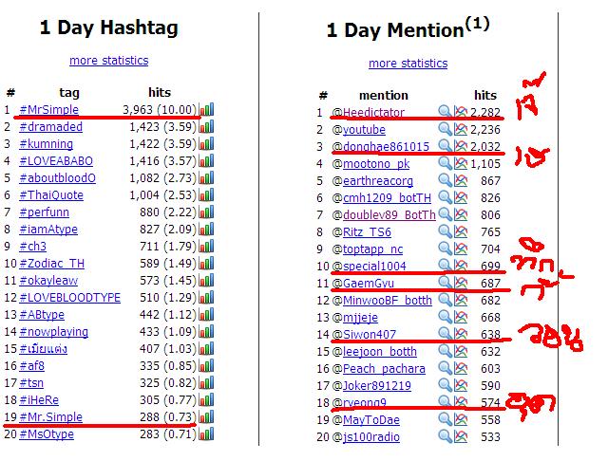Open more statistics under 1 Day Hashtag
Viewport: 608px width, 461px height.
(109, 61)
